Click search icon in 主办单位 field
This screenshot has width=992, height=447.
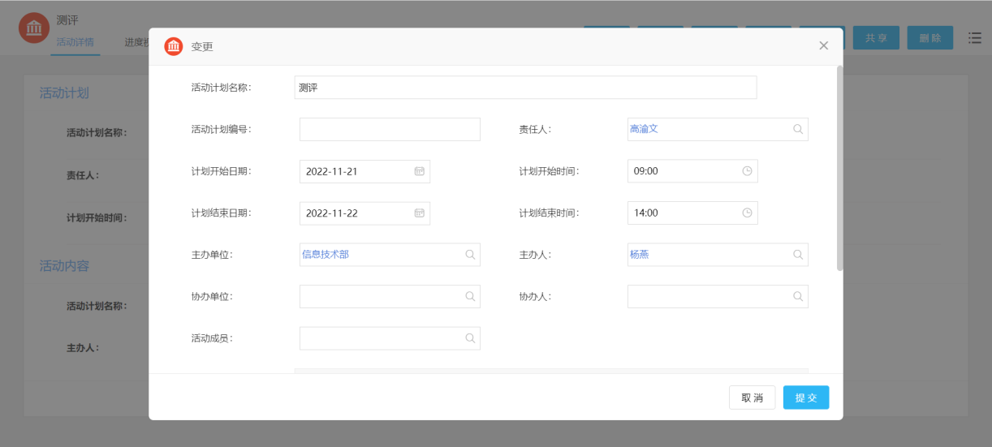coord(470,255)
